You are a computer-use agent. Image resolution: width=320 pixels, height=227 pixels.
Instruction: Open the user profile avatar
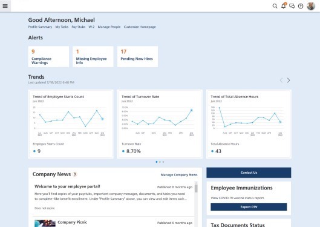(x=311, y=6)
